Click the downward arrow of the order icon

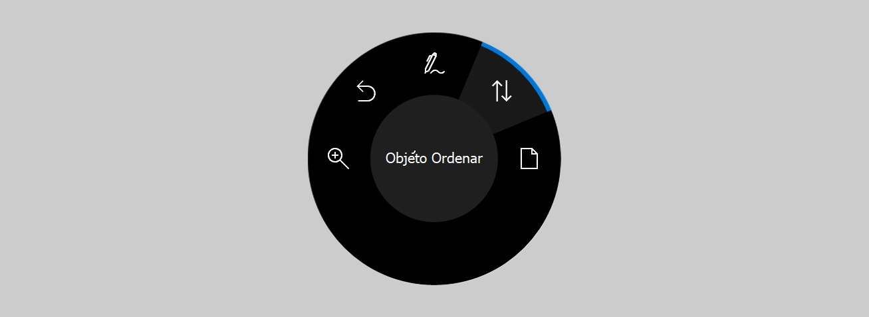point(507,91)
